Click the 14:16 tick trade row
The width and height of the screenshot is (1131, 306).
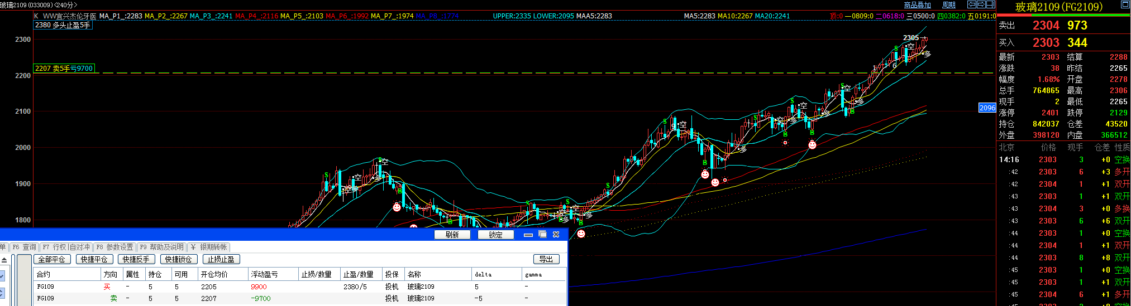[x=1064, y=159]
